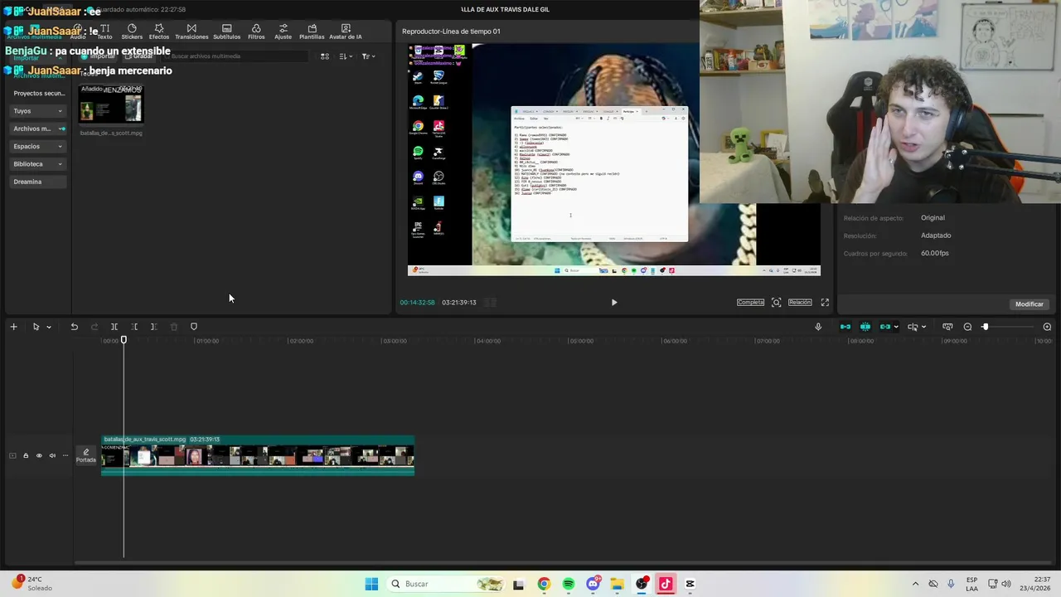Open the Ajuste tab

(283, 32)
